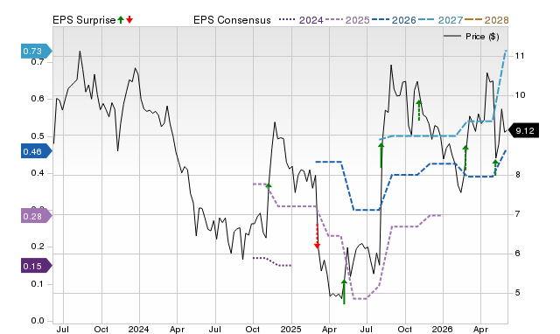Click the green surprise arrow near February 2026
Image resolution: width=560 pixels, height=334 pixels.
(x=465, y=158)
